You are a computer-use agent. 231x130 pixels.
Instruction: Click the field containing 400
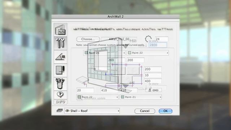153,81
